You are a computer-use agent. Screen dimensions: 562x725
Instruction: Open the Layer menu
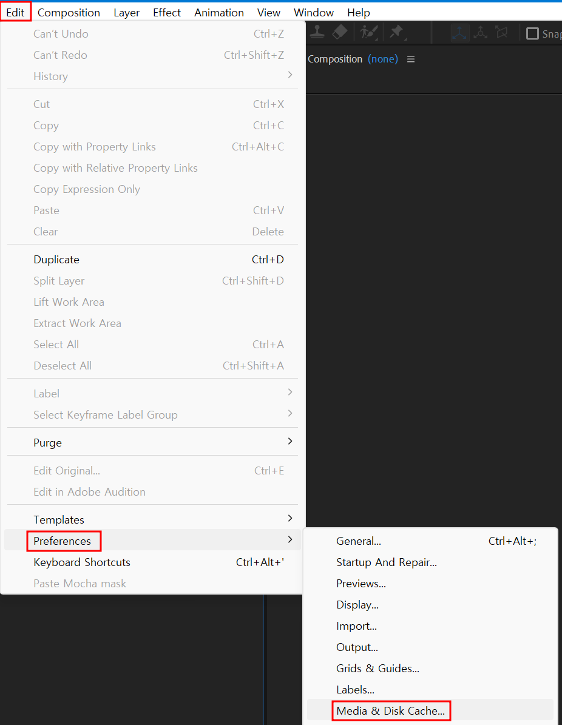tap(127, 13)
